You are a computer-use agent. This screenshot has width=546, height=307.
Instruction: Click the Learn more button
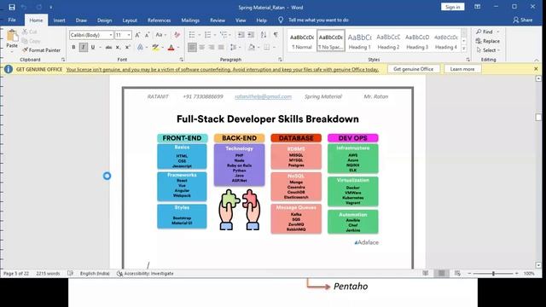tap(462, 69)
